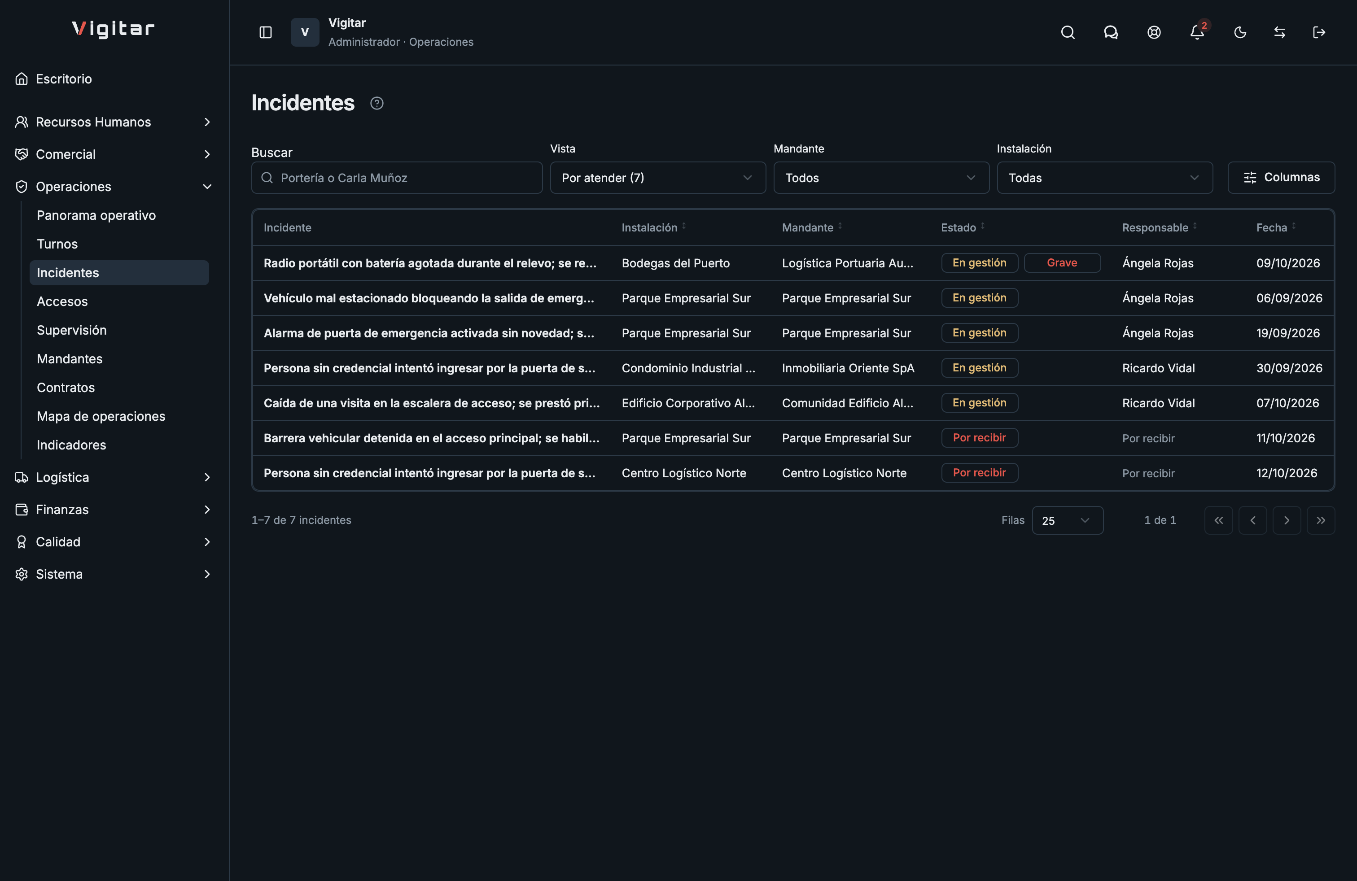Click the switch arrows icon
Viewport: 1357px width, 881px height.
coord(1279,32)
